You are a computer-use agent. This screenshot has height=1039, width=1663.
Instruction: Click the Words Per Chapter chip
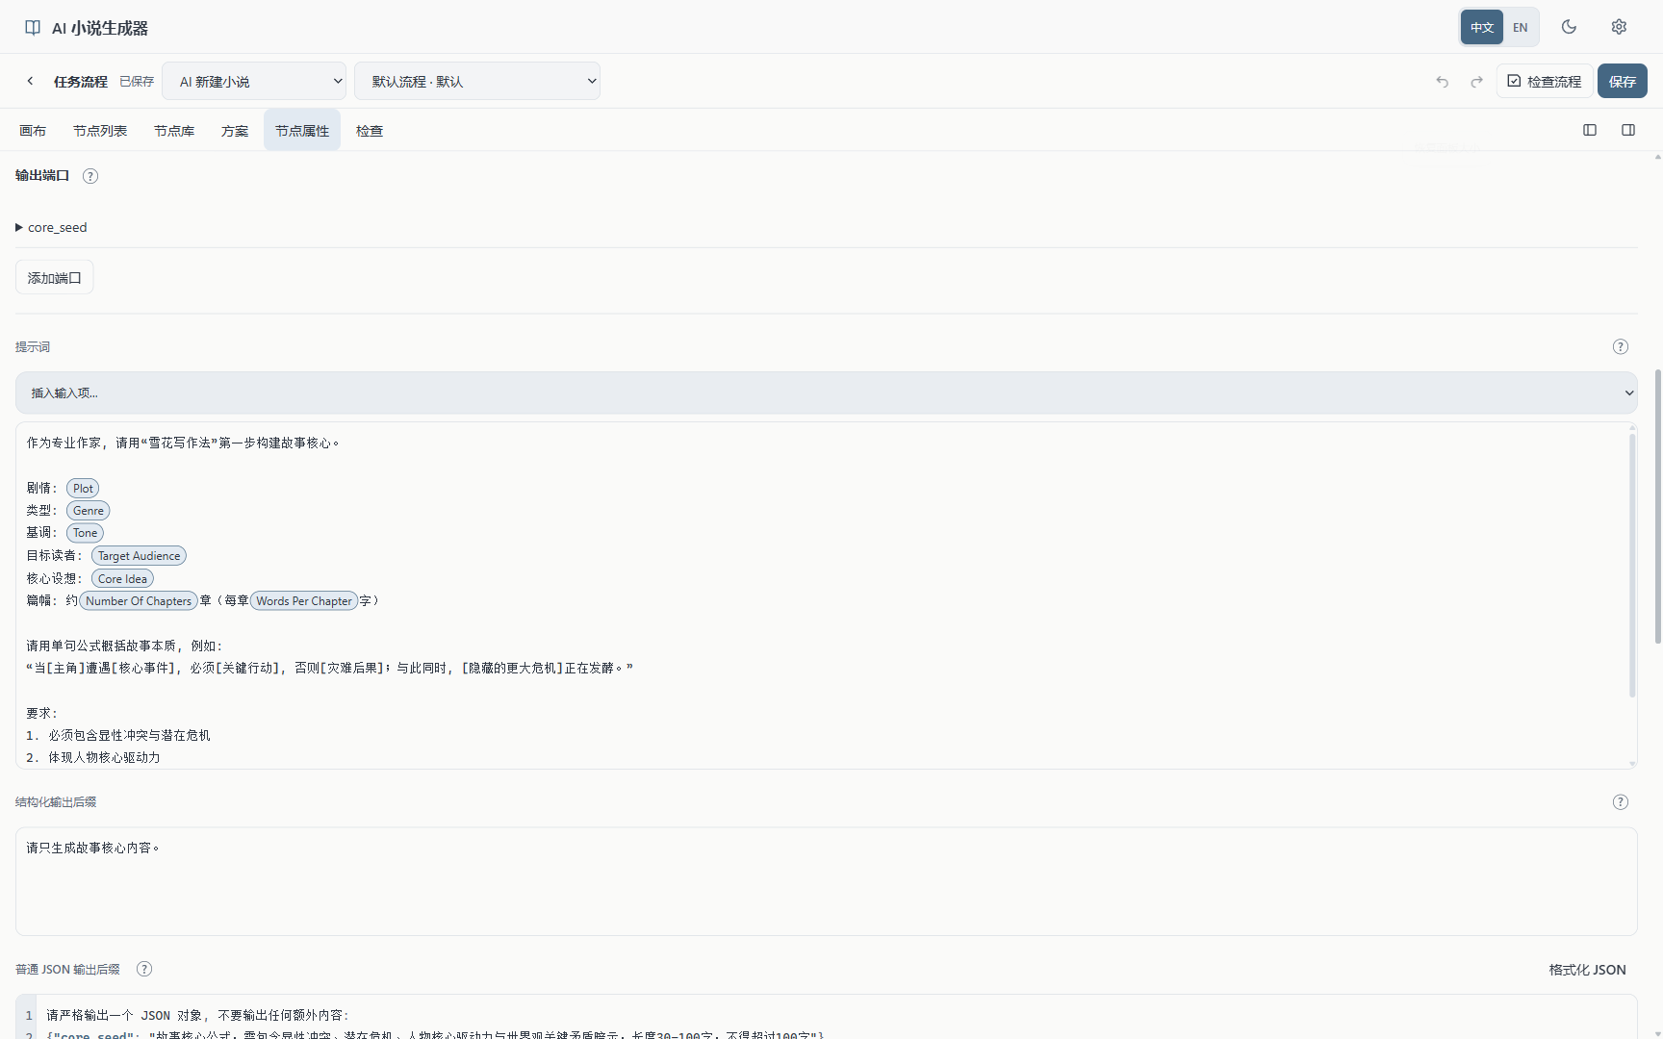[x=304, y=601]
